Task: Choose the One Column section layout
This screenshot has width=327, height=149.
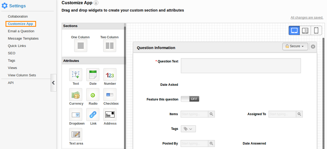Action: tap(81, 46)
